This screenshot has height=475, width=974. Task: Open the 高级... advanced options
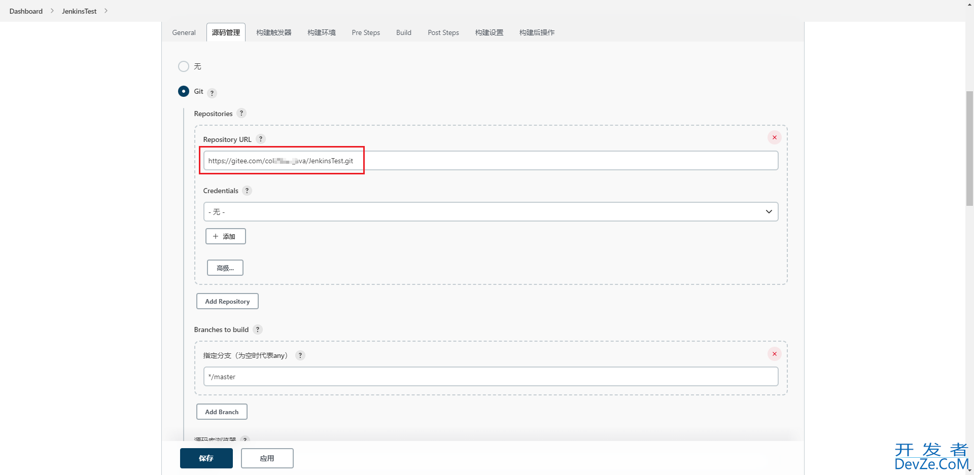pos(225,268)
